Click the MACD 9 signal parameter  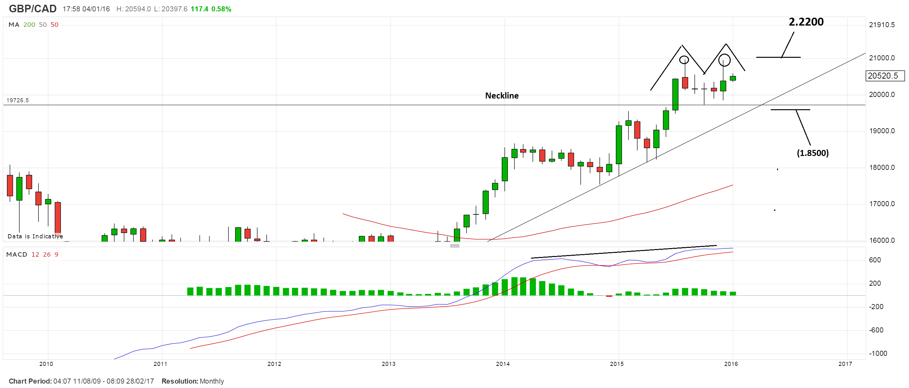tap(56, 254)
